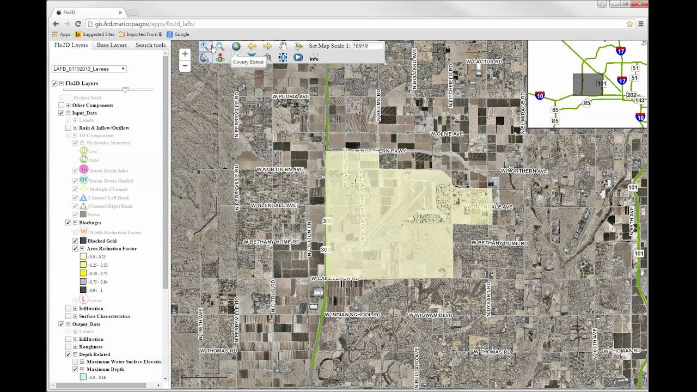Collapse the Area Reduction Factor legend
This screenshot has width=697, height=392.
82,249
